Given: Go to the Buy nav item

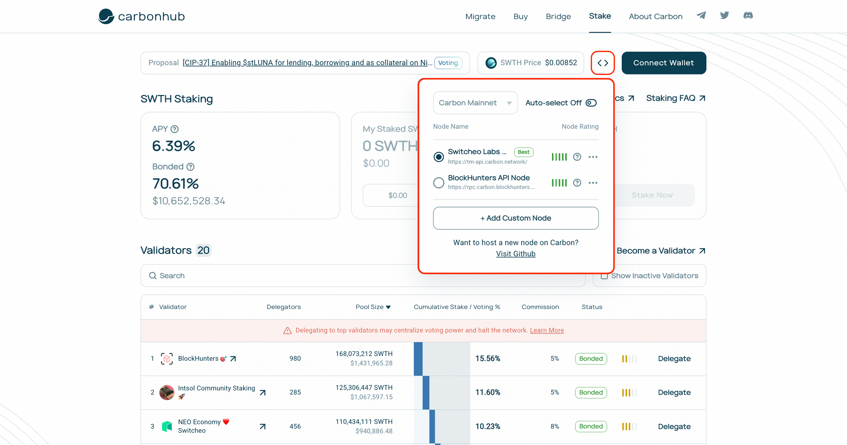Looking at the screenshot, I should (x=520, y=17).
